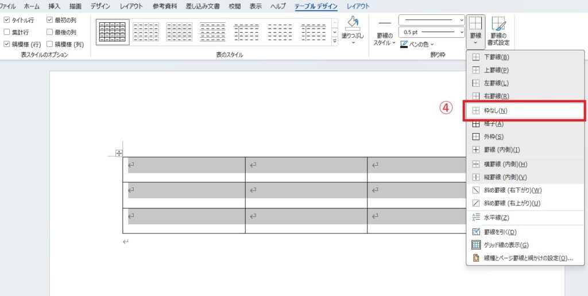Click the 塗りつぶし shading paint bucket

pos(353,23)
